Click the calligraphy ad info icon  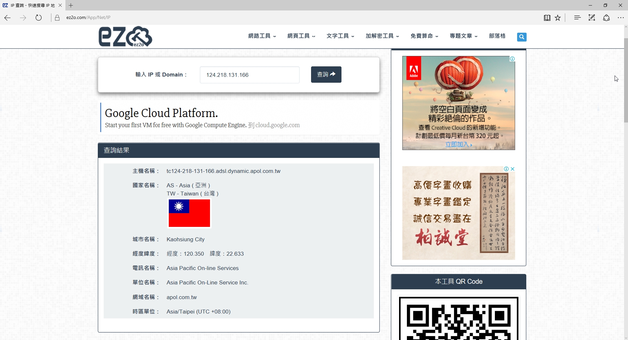coord(506,169)
